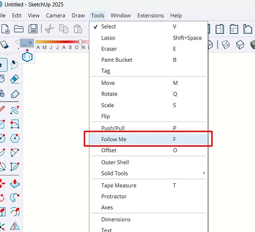Switch to Wireframe face style
This screenshot has width=255, height=232.
point(226,45)
